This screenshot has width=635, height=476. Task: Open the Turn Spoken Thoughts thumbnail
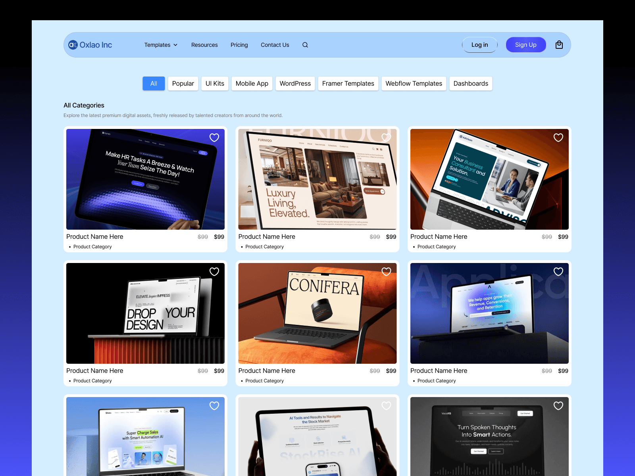tap(489, 436)
